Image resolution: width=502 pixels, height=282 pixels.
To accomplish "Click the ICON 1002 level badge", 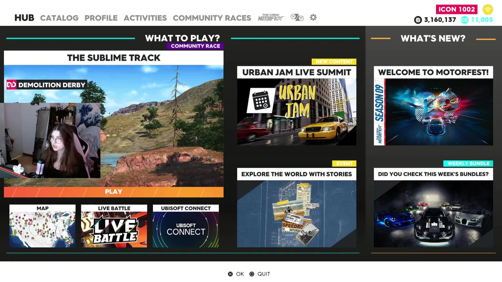I will click(457, 9).
